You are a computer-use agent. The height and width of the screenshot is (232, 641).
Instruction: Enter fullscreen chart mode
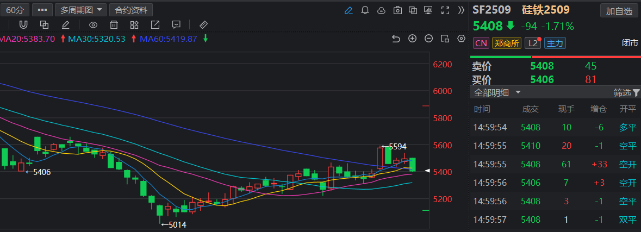coord(445,10)
